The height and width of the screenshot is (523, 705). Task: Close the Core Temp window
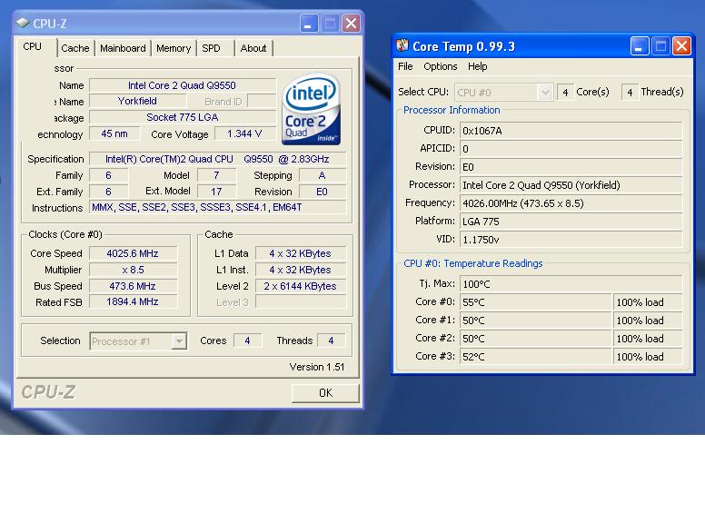tap(681, 45)
